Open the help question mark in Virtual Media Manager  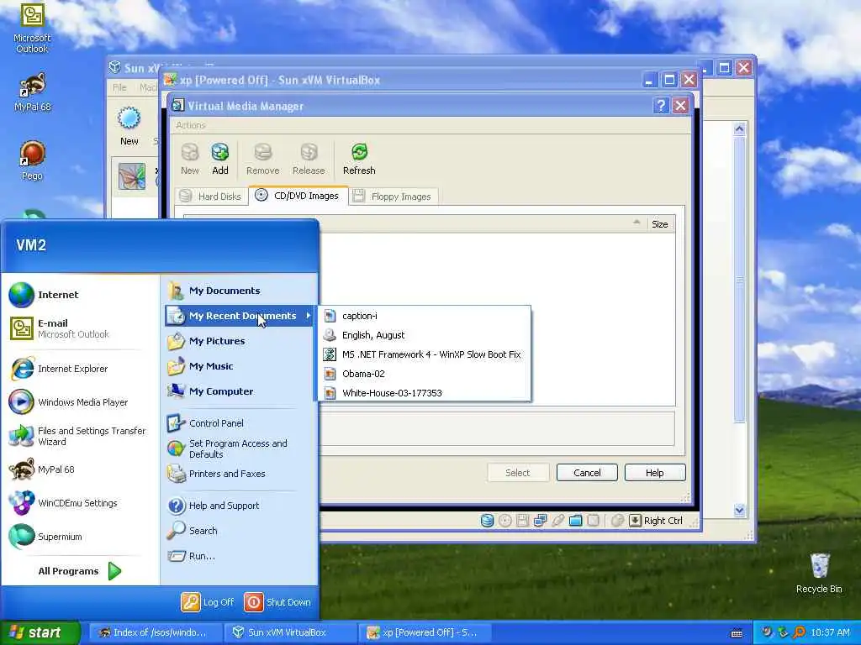tap(661, 106)
